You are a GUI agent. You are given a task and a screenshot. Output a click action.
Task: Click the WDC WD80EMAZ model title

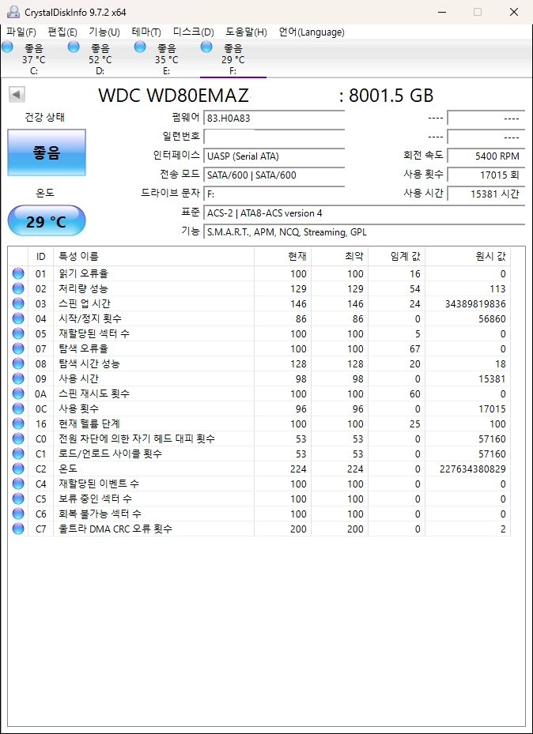(x=173, y=96)
